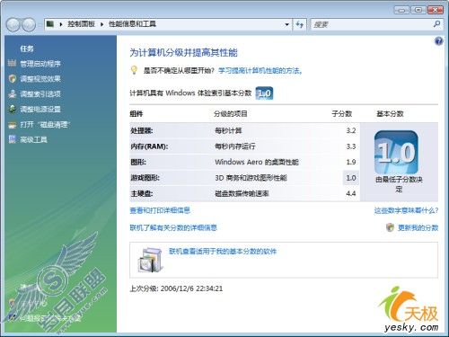
Task: Open Help with the blue question mark
Action: coord(438,41)
